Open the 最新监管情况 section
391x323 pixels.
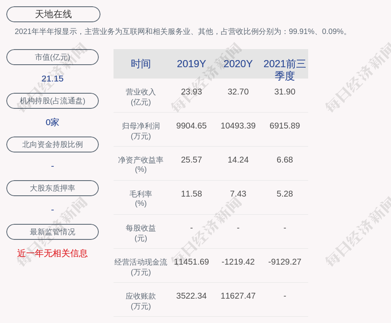tap(53, 232)
